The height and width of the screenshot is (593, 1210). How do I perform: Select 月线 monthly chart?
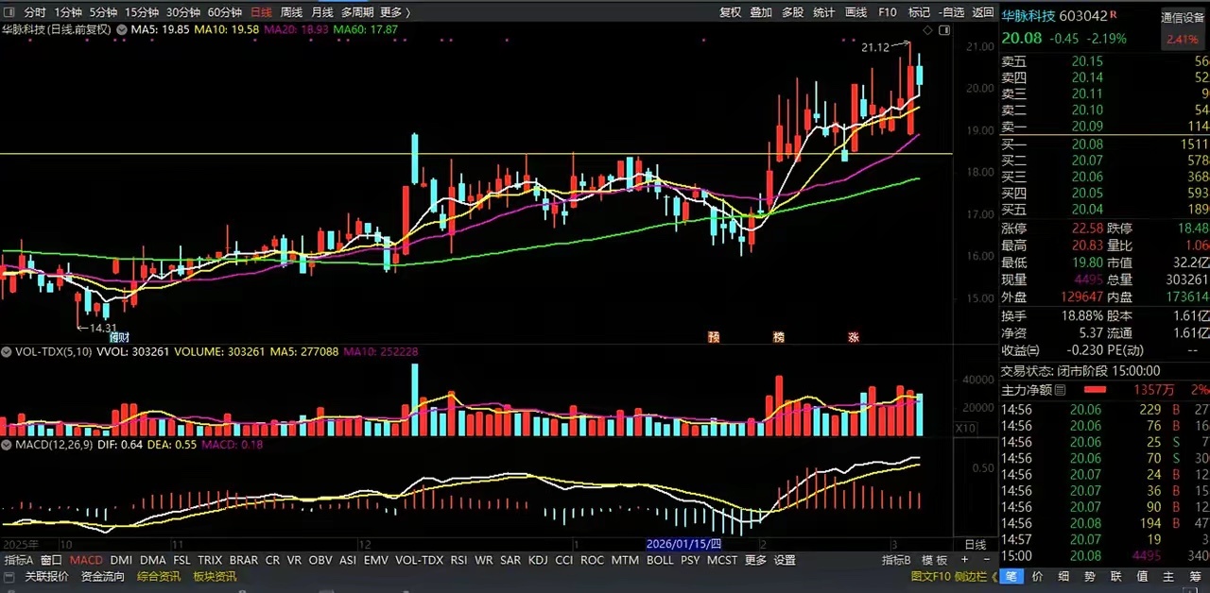321,12
